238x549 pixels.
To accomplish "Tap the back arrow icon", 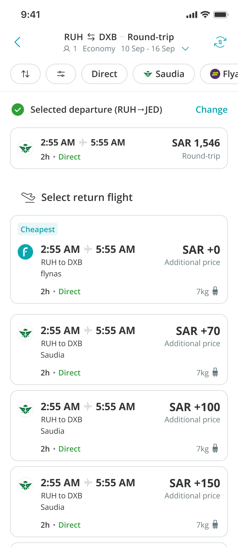I will pyautogui.click(x=17, y=42).
